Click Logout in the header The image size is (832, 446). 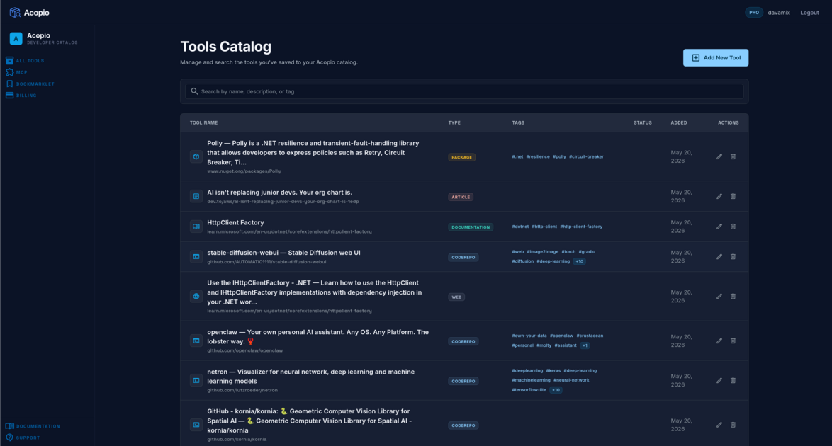pyautogui.click(x=809, y=13)
